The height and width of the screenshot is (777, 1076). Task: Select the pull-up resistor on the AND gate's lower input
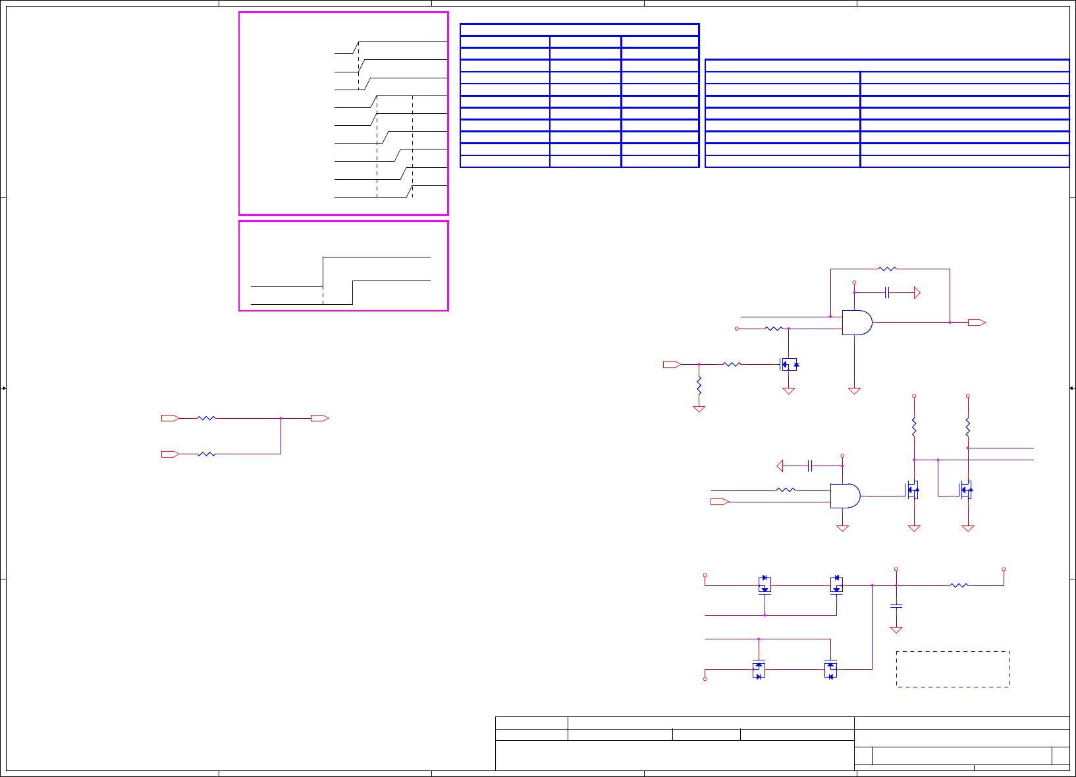click(x=774, y=328)
